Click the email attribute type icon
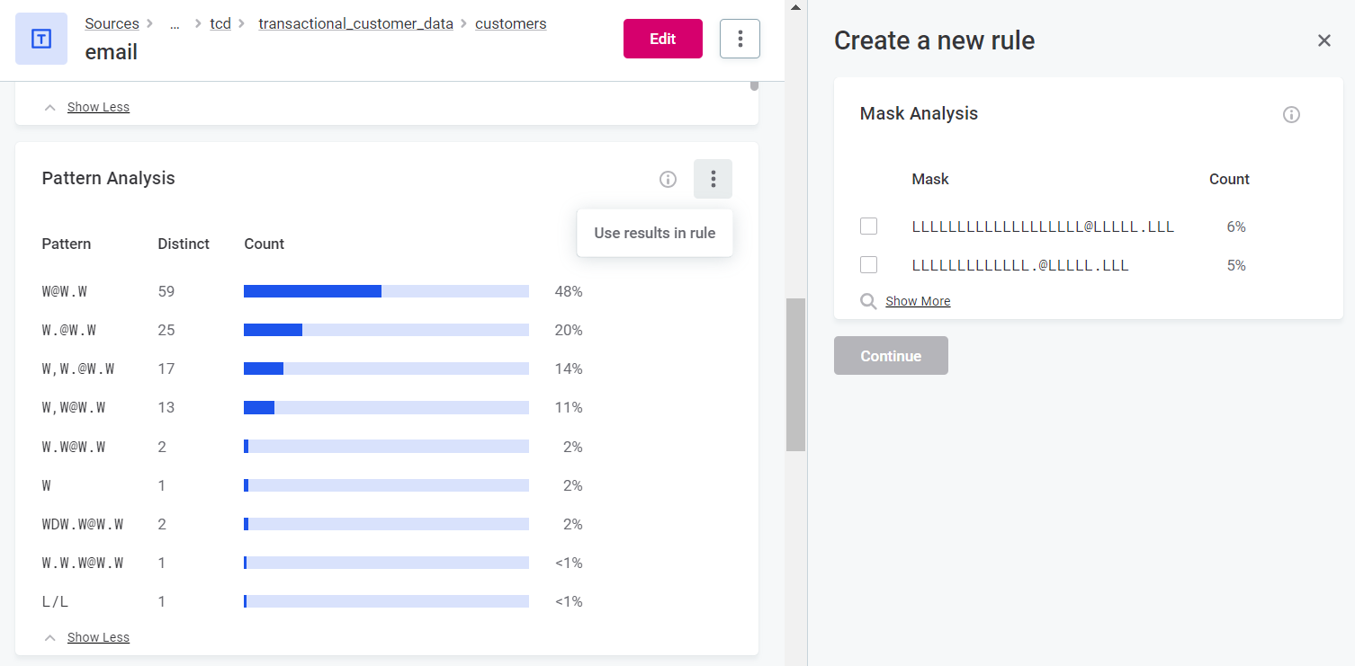Screen dimensions: 1355x666 click(x=41, y=39)
